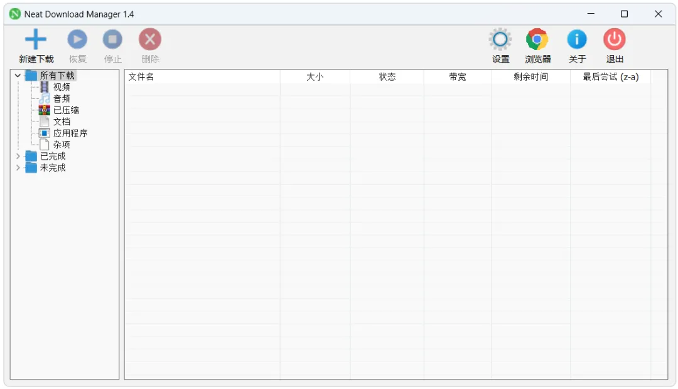Sort by 带宽 column header
Image resolution: width=678 pixels, height=389 pixels.
(458, 77)
